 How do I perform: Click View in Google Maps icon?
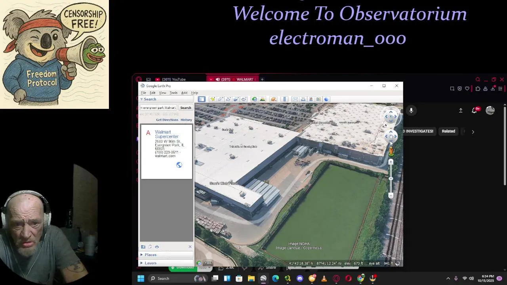coord(318,99)
